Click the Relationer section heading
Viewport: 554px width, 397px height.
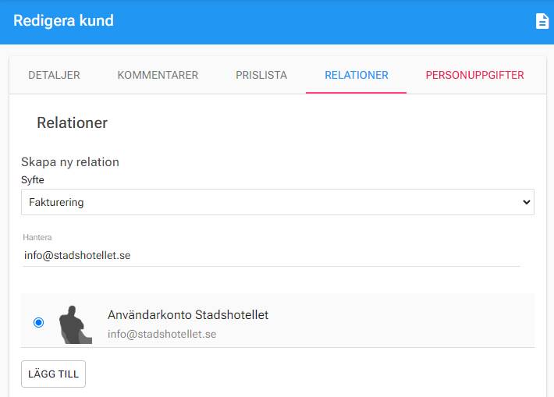coord(72,123)
